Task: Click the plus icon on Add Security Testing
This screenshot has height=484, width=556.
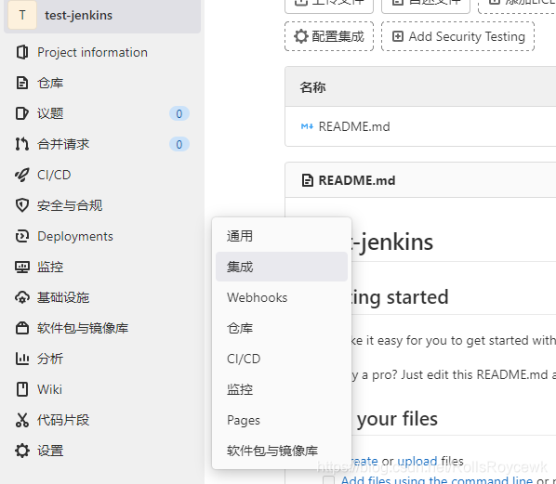Action: coord(398,36)
